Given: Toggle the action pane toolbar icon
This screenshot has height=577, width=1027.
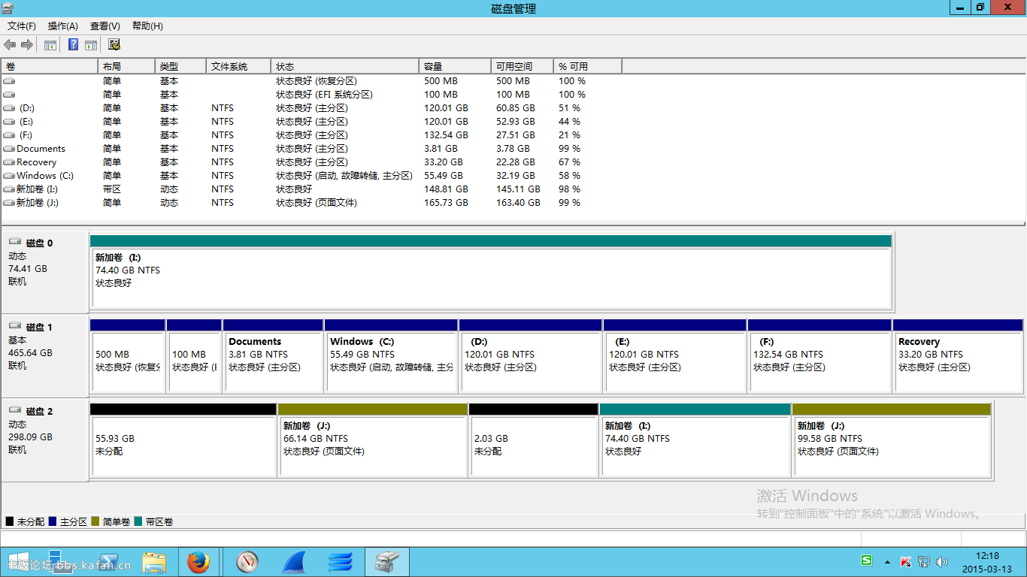Looking at the screenshot, I should click(91, 45).
